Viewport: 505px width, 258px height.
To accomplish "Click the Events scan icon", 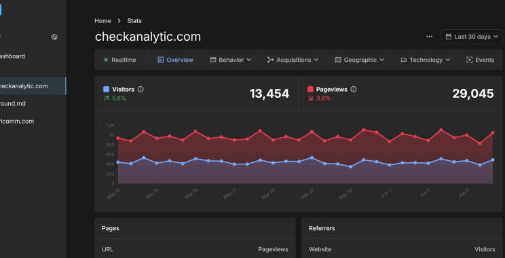I will [469, 60].
